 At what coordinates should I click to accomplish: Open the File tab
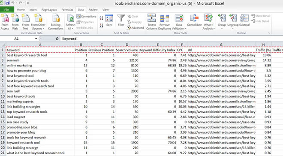[x=7, y=9]
